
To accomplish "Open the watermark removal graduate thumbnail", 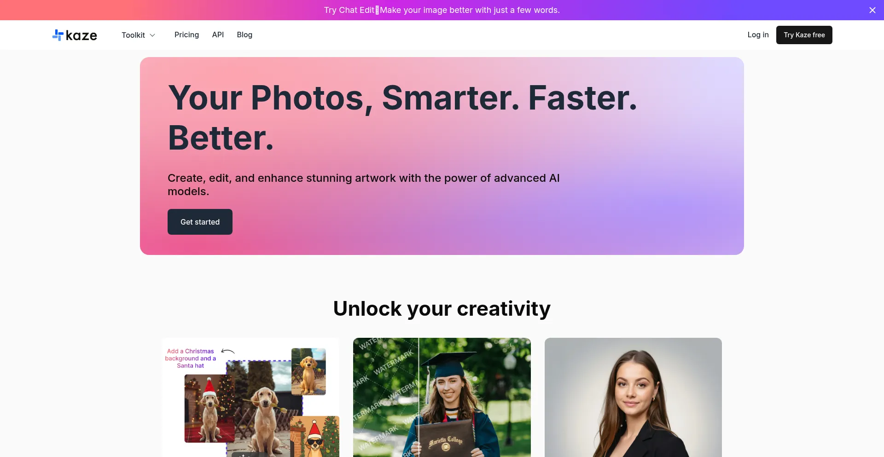I will [x=442, y=398].
